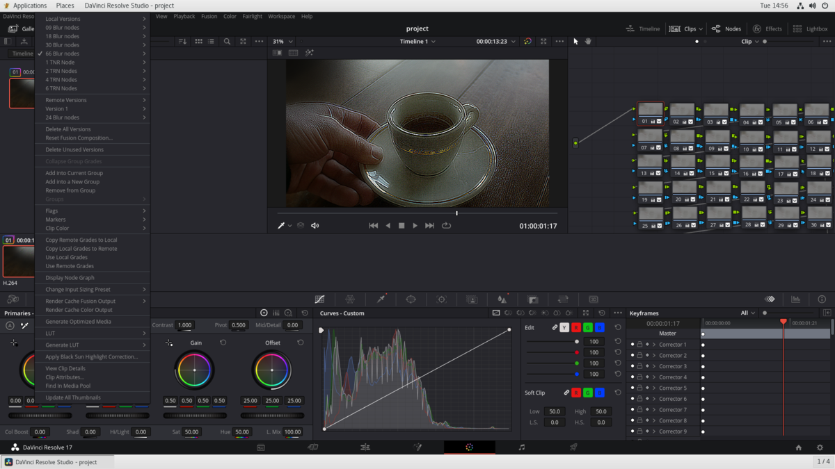
Task: Select the arrow pointer tool in the node editor
Action: (x=575, y=41)
